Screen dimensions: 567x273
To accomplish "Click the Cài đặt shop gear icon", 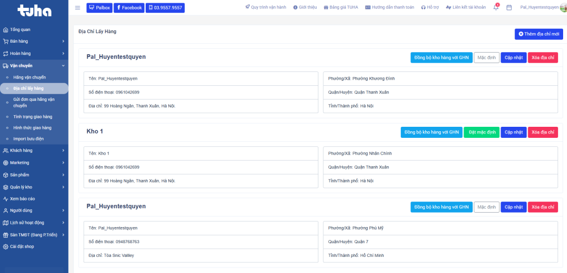I will coord(6,246).
